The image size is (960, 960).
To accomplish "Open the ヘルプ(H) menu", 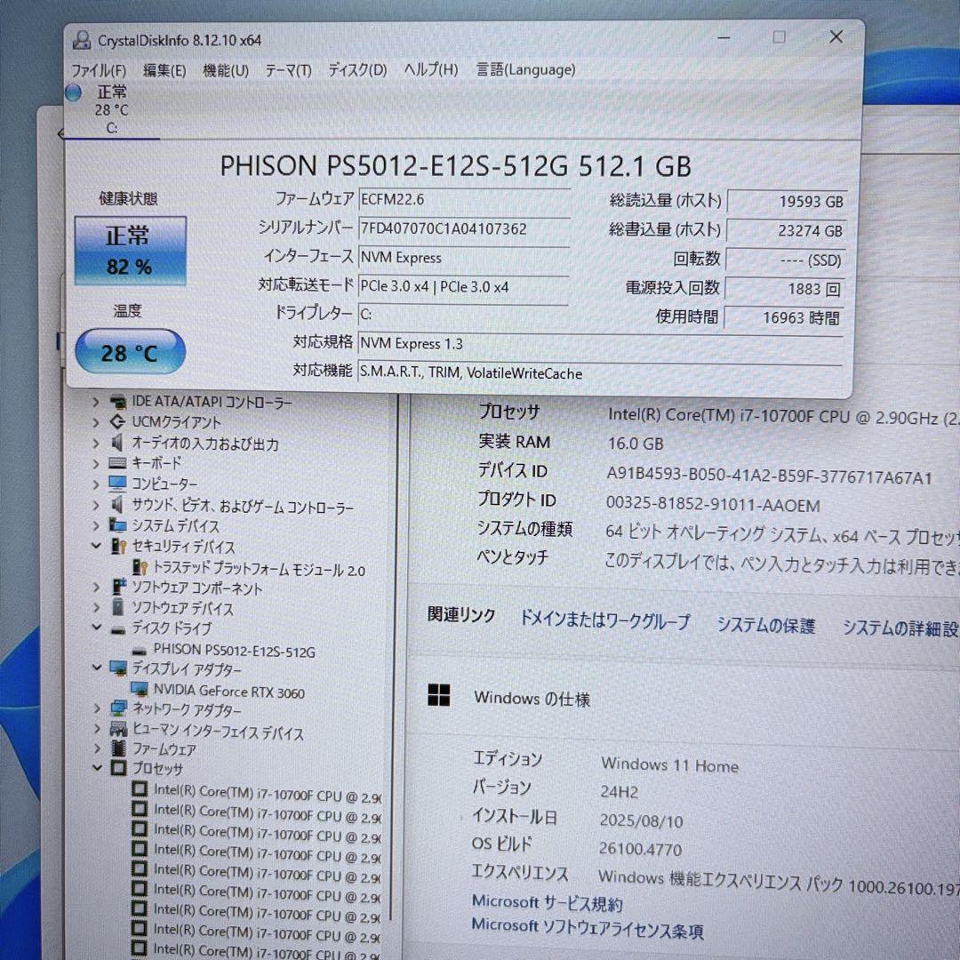I will click(430, 69).
